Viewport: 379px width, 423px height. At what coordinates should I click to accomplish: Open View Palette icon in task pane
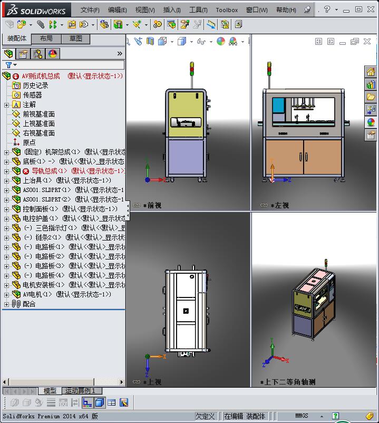(371, 110)
